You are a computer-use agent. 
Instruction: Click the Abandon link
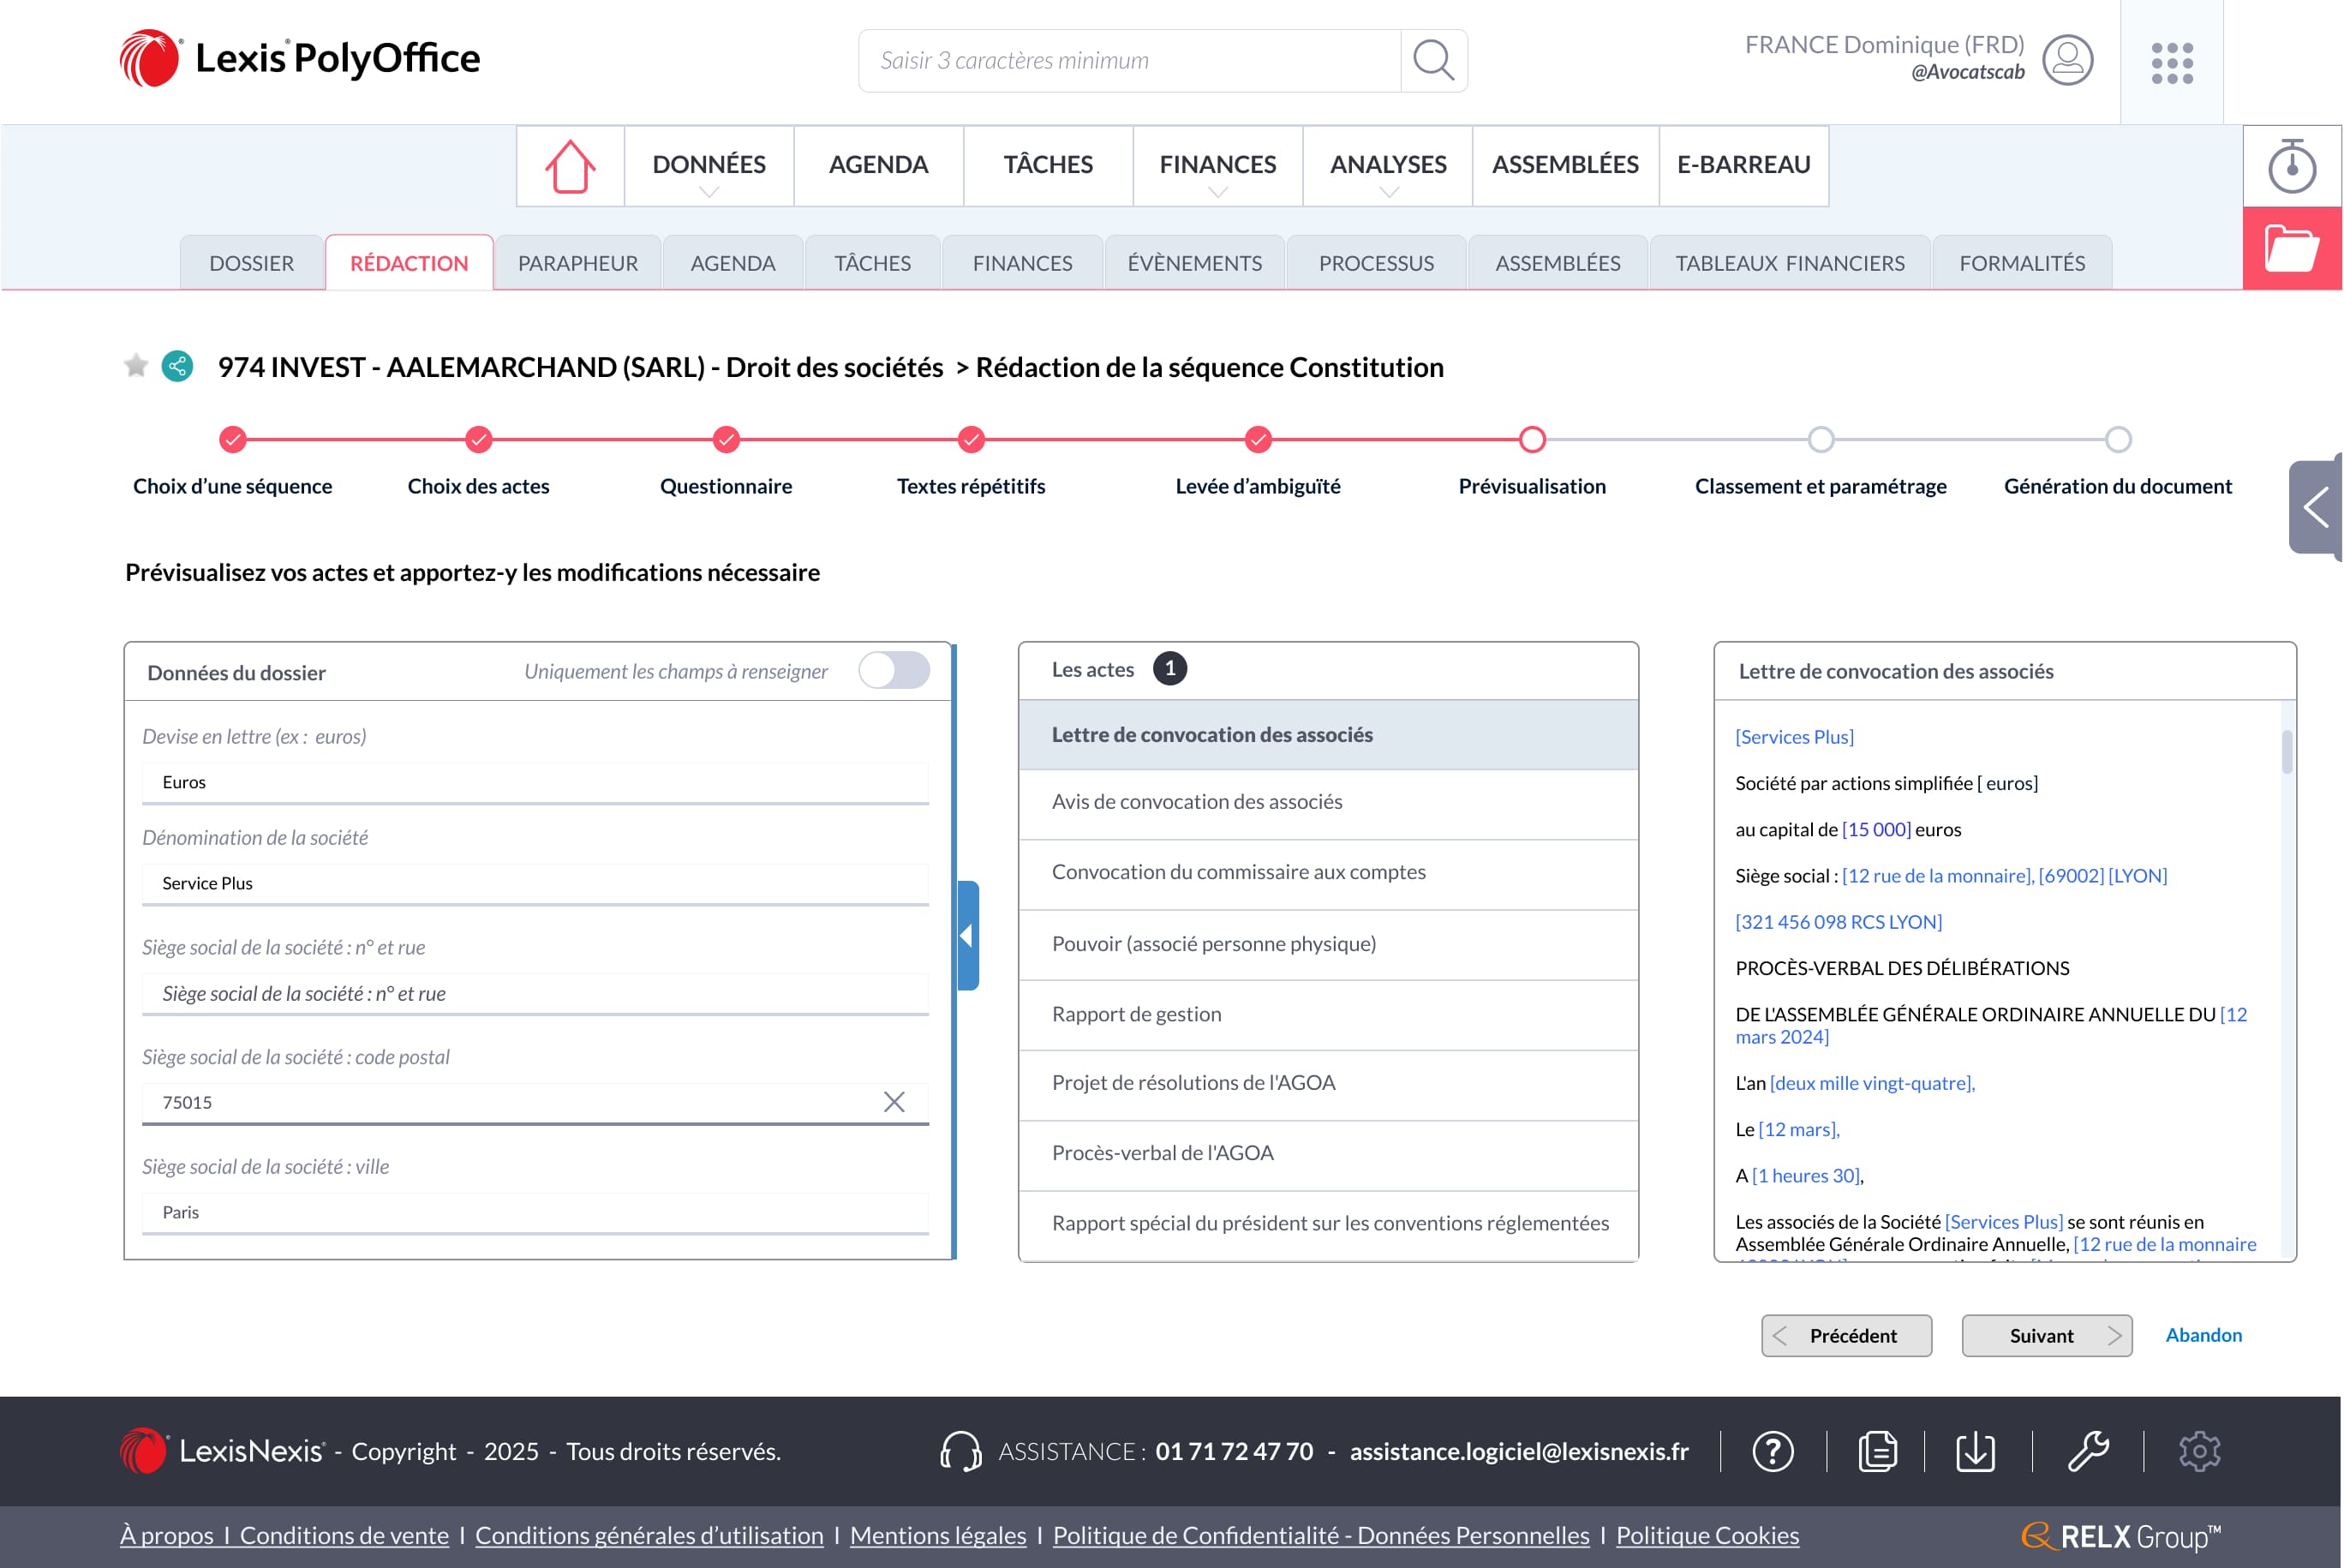coord(2202,1335)
